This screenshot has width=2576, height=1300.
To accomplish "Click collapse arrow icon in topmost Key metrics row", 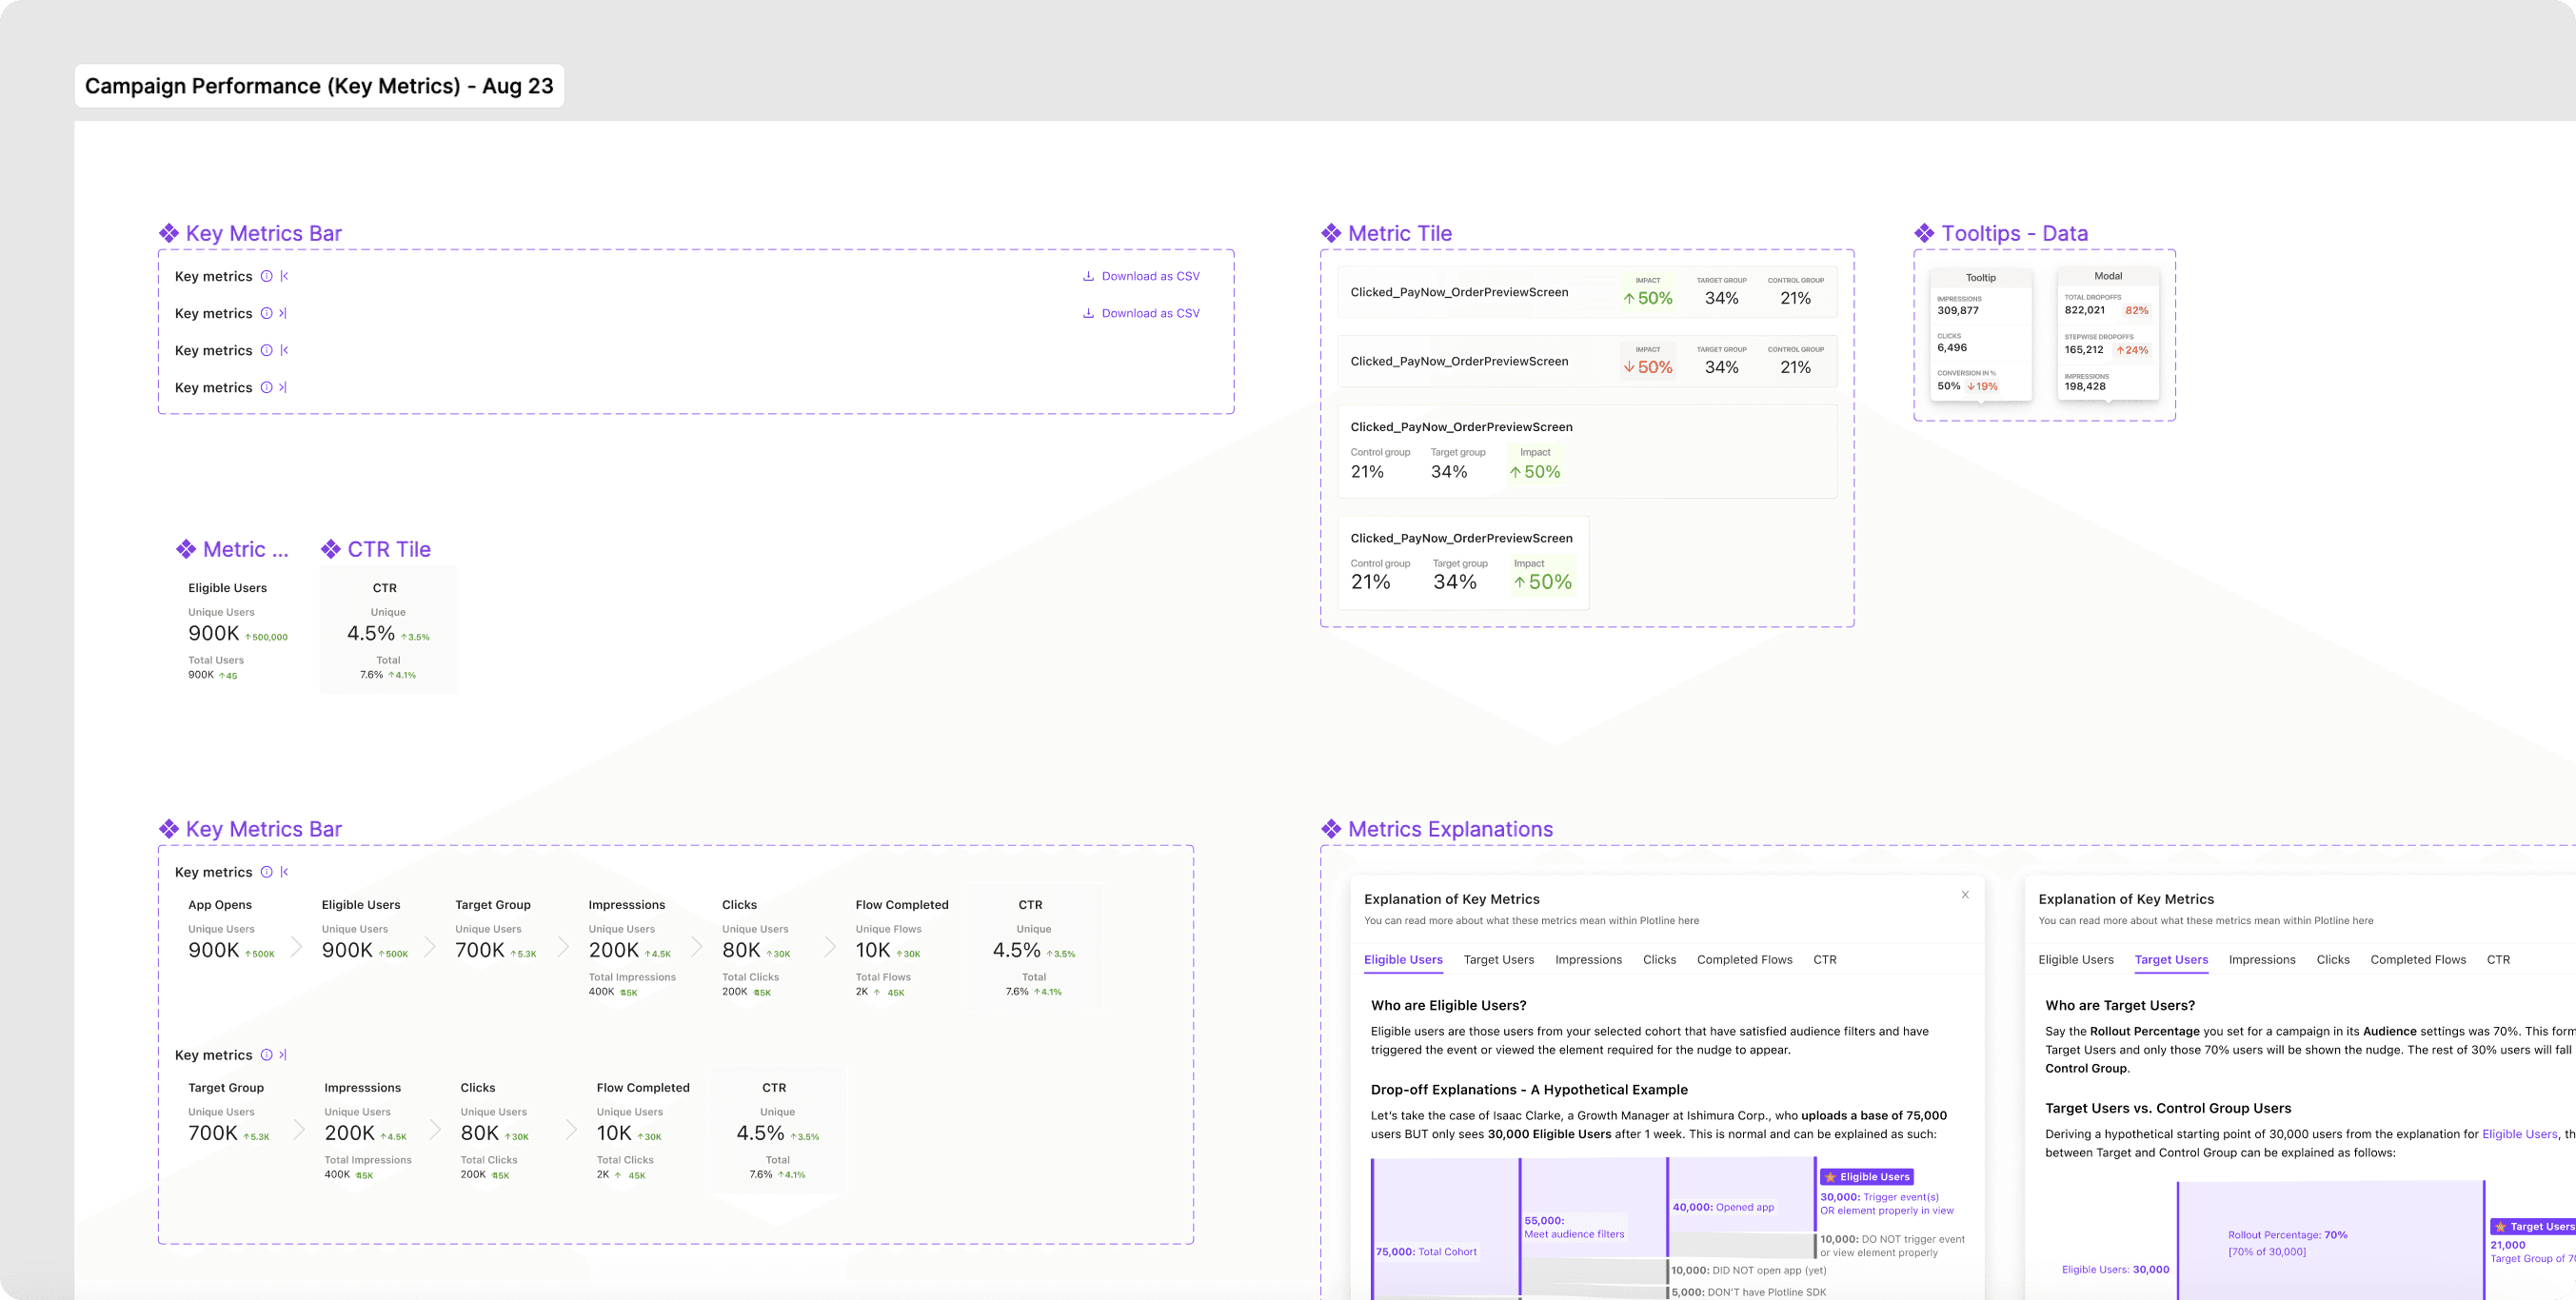I will tap(285, 276).
